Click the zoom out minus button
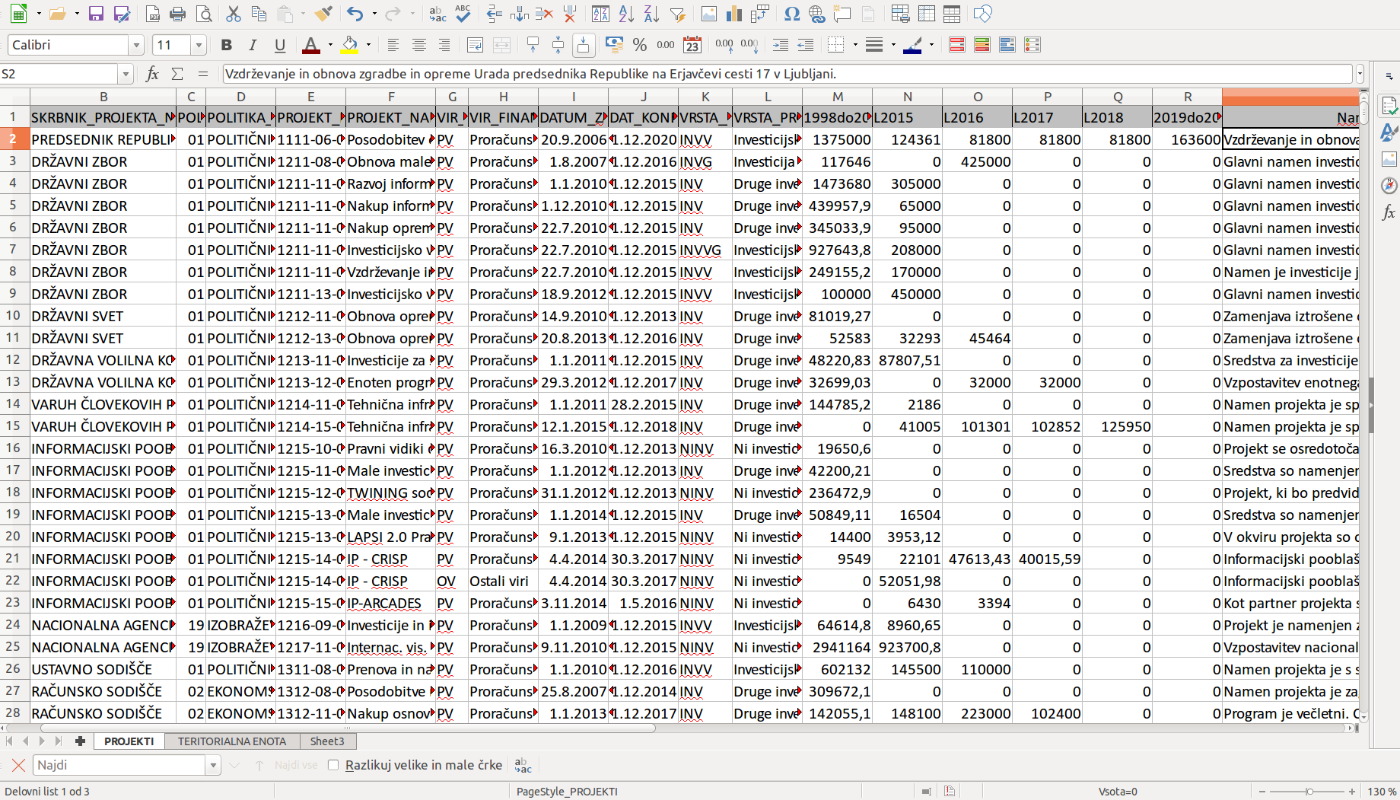 [1262, 792]
